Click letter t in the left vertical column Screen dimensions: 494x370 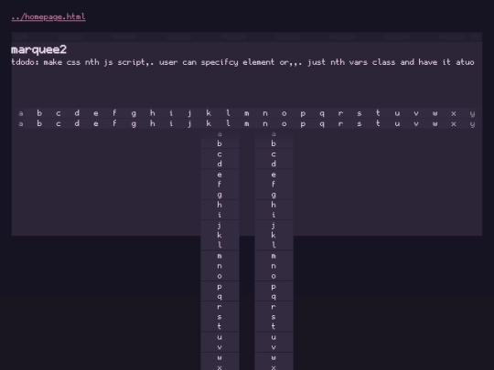click(220, 326)
